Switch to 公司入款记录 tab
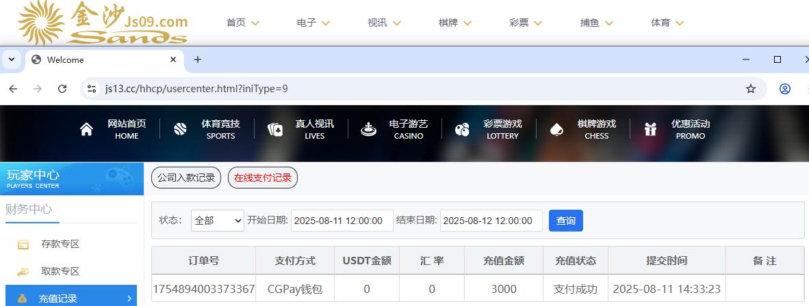The image size is (809, 306). point(186,178)
